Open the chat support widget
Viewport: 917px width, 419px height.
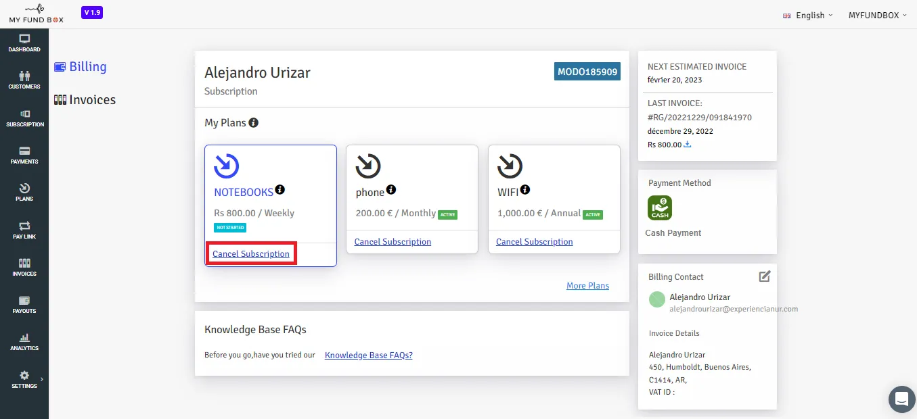[x=901, y=399]
